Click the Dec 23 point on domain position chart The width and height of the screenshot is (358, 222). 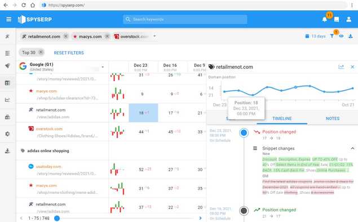[224, 92]
